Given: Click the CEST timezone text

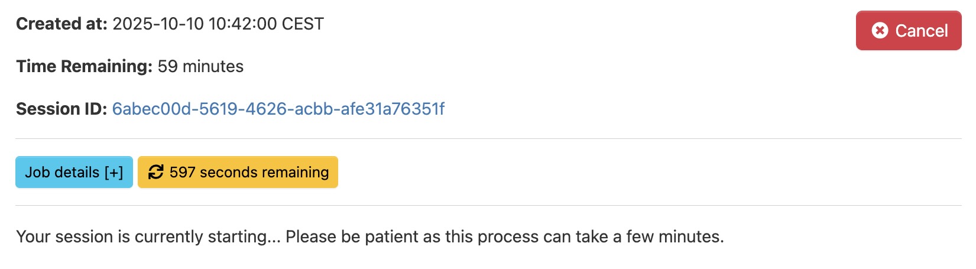Looking at the screenshot, I should (x=303, y=24).
